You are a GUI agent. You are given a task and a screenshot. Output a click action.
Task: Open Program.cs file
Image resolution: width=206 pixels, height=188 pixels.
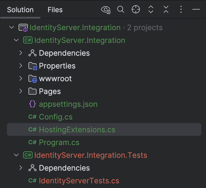tap(59, 142)
